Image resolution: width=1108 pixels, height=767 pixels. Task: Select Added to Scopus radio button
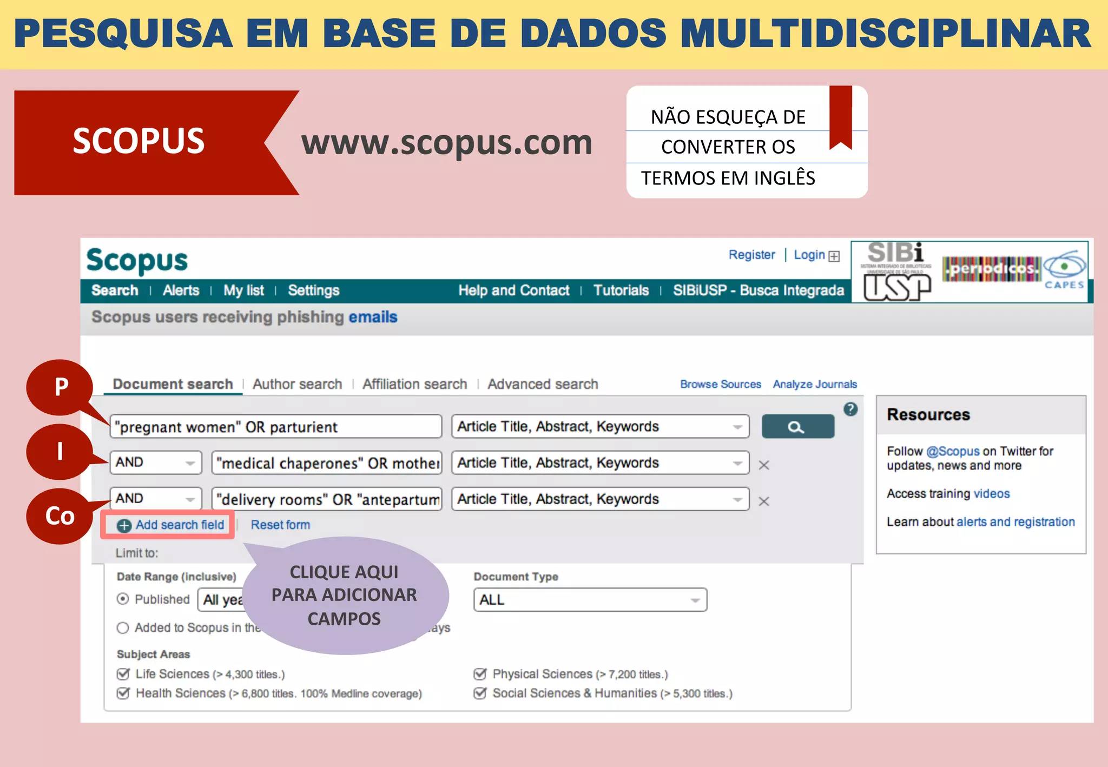pos(123,627)
